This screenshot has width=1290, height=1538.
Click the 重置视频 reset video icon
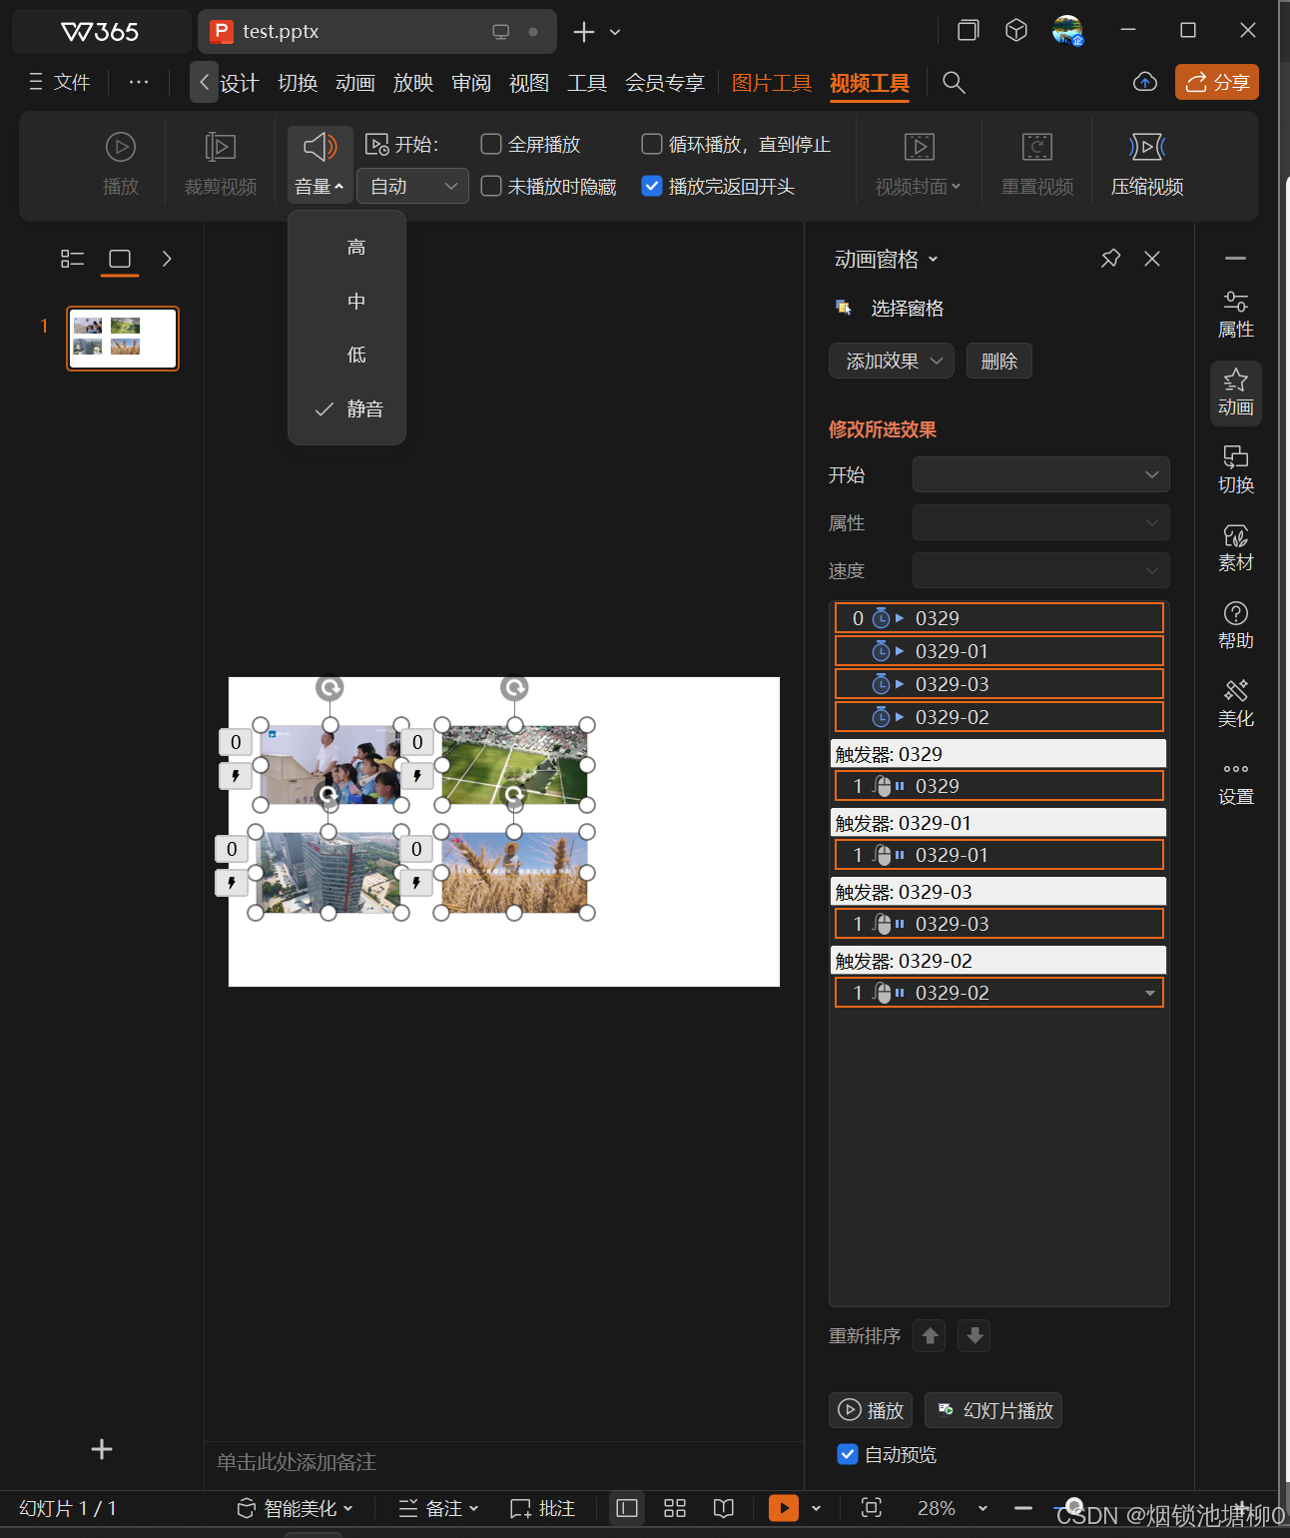[x=1037, y=148]
